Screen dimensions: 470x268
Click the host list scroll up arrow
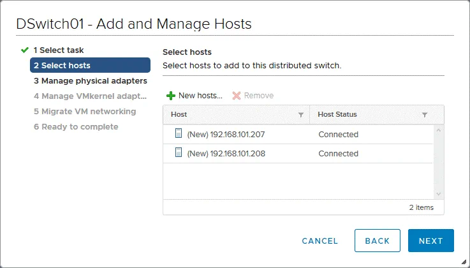click(x=439, y=131)
